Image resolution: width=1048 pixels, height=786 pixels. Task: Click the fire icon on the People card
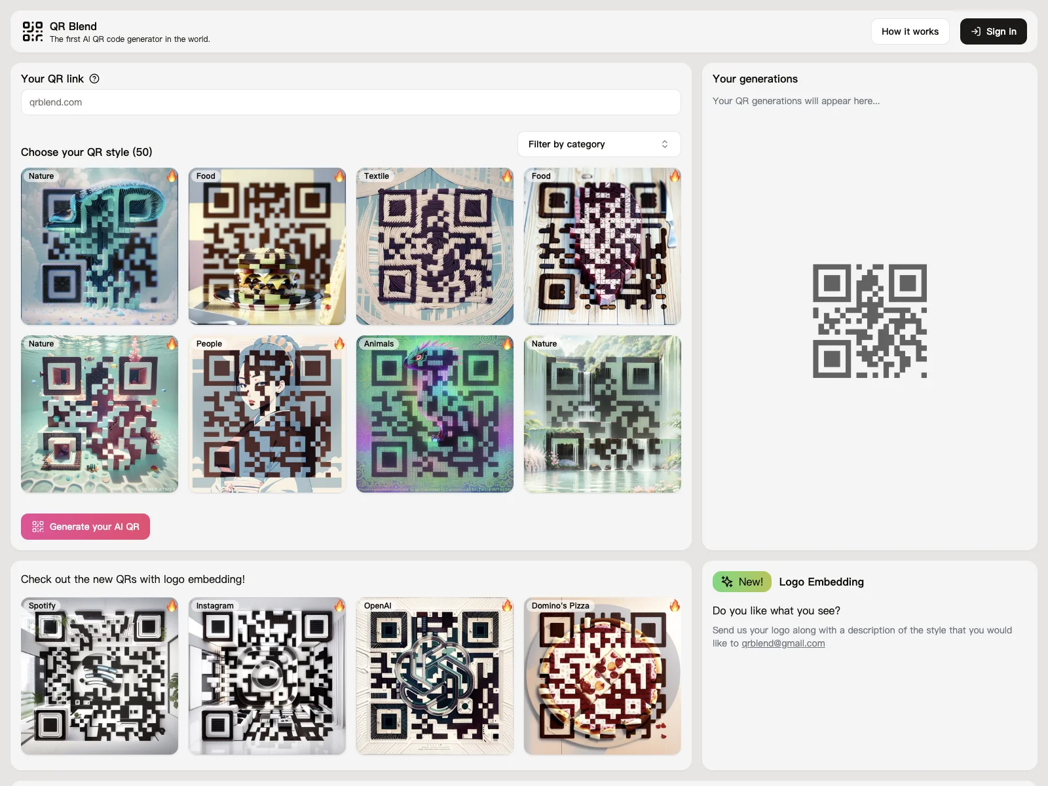(x=339, y=343)
